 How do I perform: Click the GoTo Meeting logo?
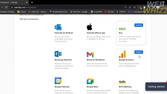click(122, 82)
